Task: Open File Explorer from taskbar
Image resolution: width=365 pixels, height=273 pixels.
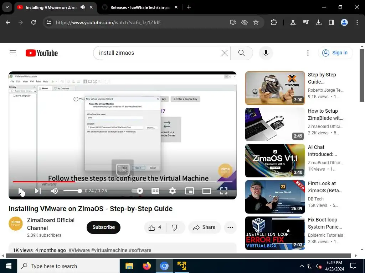Action: (129, 266)
